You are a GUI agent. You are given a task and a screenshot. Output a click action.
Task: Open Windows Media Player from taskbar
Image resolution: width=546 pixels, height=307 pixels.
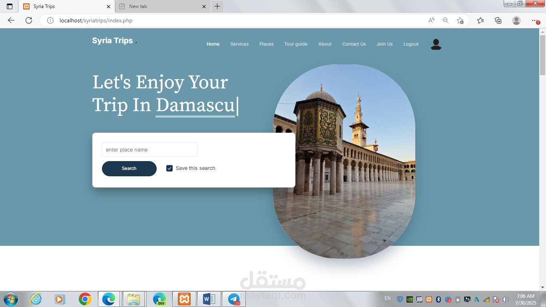60,299
